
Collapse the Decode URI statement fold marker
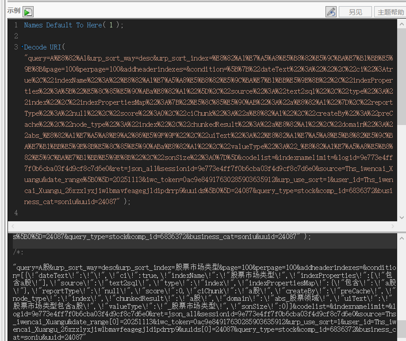(x=22, y=47)
